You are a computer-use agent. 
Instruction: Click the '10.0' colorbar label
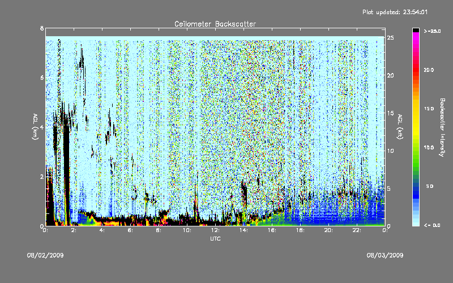click(x=429, y=148)
